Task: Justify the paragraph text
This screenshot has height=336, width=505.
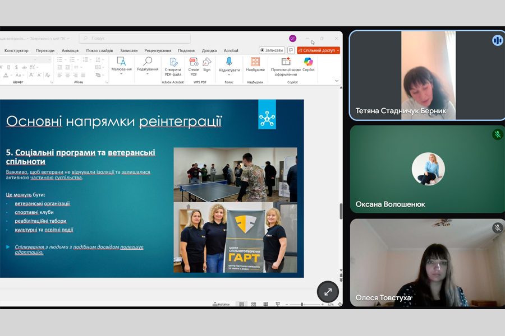Action: pos(83,75)
